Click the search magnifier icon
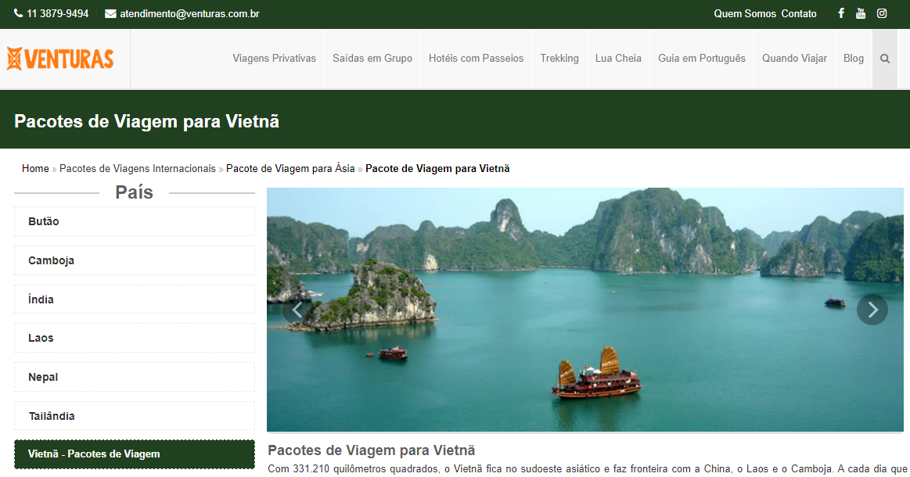 pos(885,59)
